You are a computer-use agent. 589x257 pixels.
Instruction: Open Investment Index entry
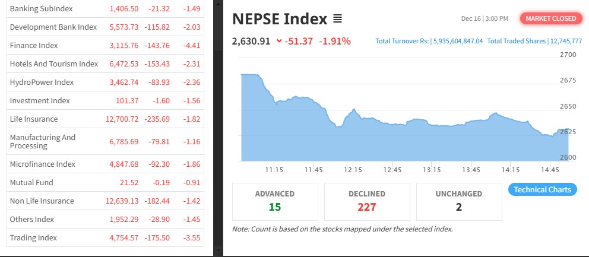(x=40, y=100)
